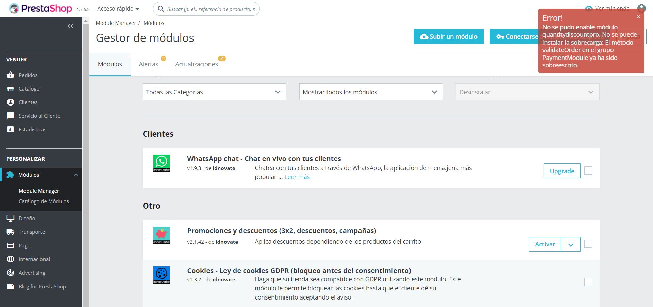Click the Blog for PrestaShop icon
Screen dimensions: 653x307
(11, 286)
